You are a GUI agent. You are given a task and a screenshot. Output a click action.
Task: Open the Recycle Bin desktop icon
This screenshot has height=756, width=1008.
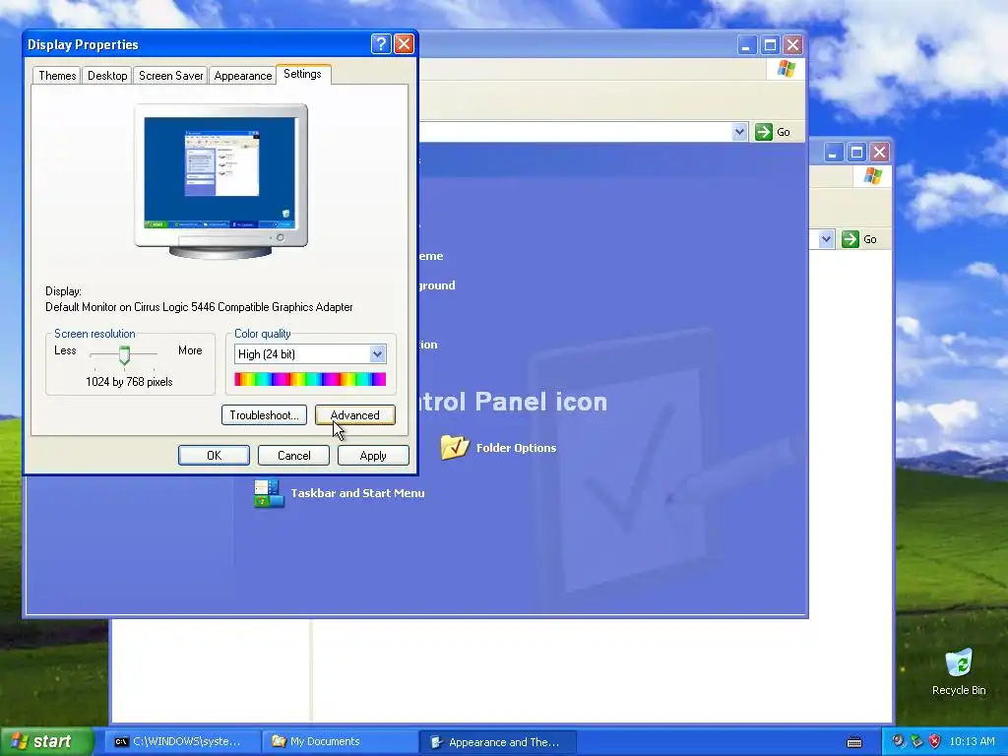(x=959, y=671)
